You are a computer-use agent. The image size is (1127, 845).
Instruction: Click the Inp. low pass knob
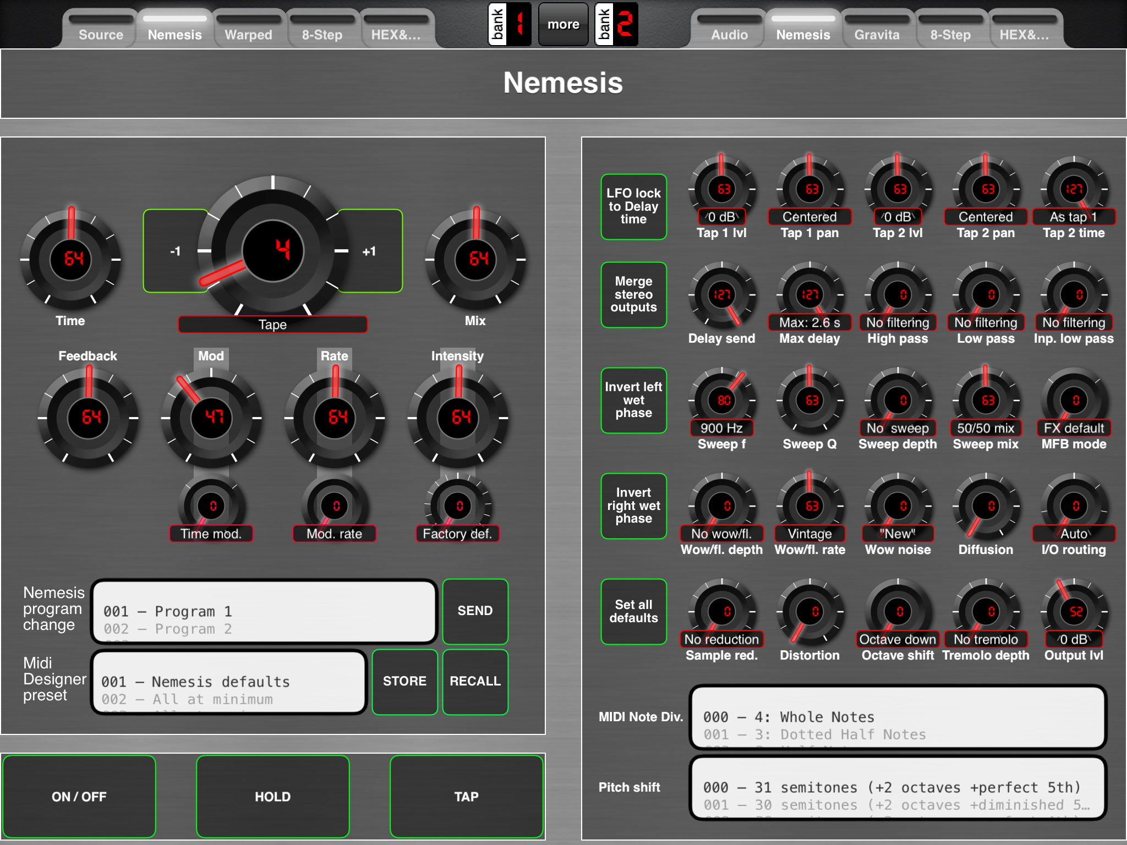point(1074,295)
